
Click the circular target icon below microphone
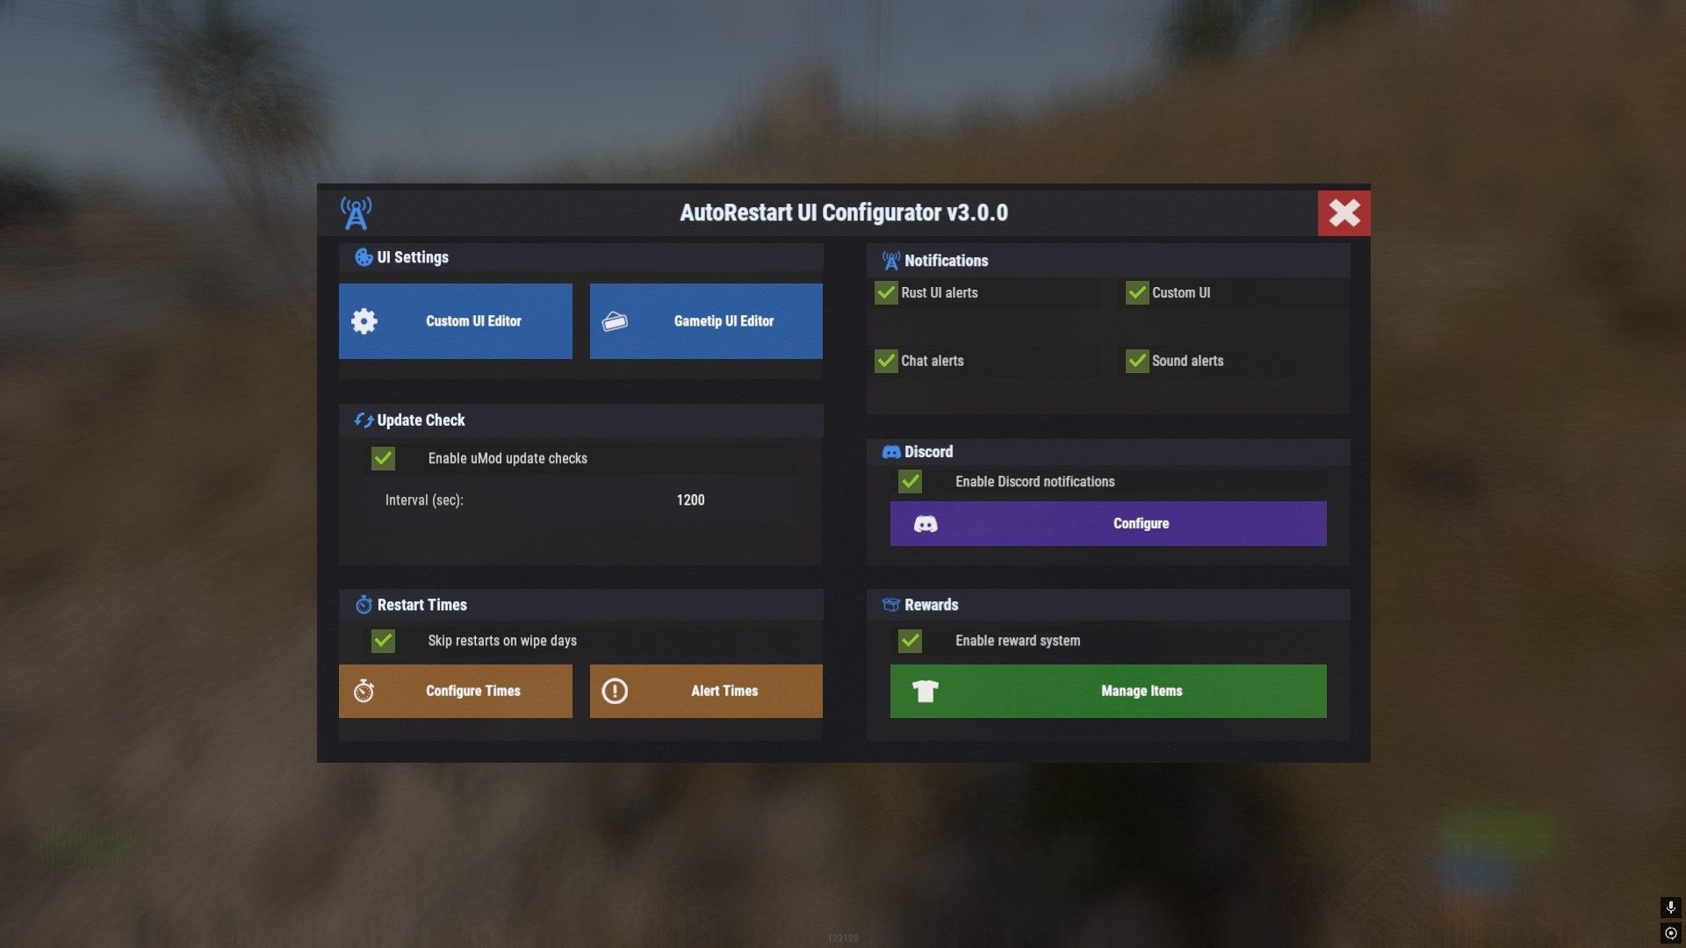(x=1670, y=933)
